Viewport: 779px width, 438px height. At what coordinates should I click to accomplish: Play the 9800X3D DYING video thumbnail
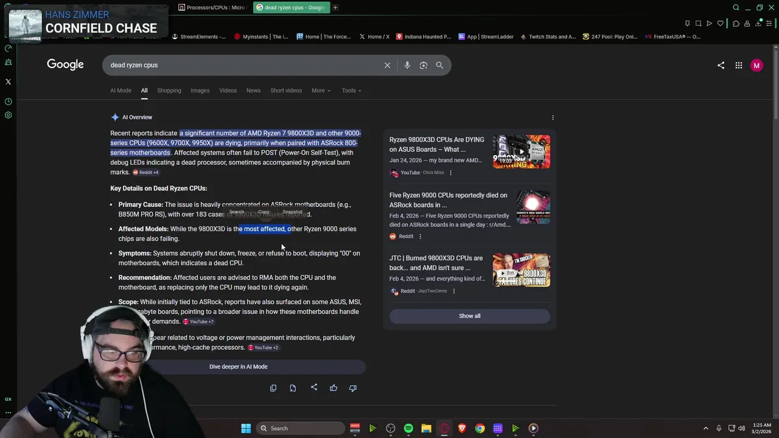click(x=522, y=151)
